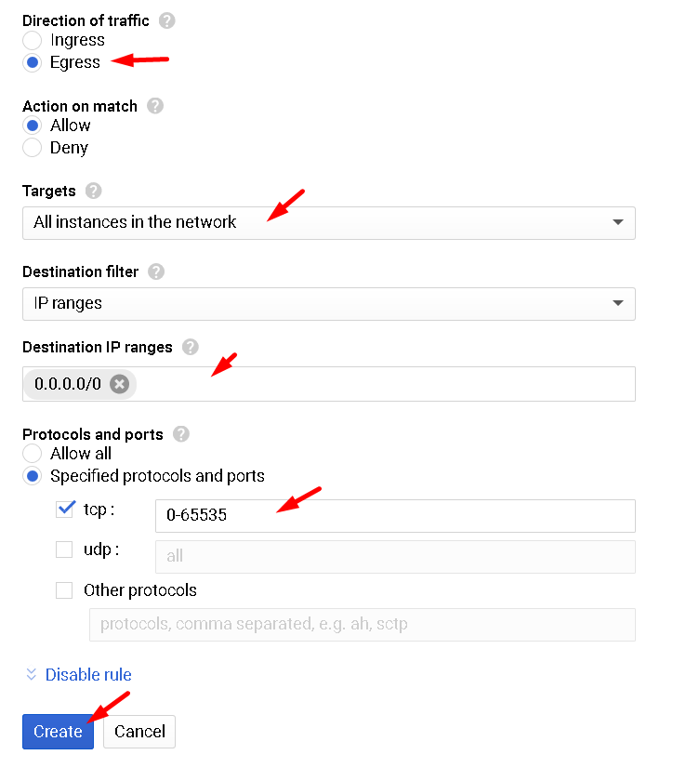Click help icon next to Direction of traffic
This screenshot has width=673, height=768.
167,20
